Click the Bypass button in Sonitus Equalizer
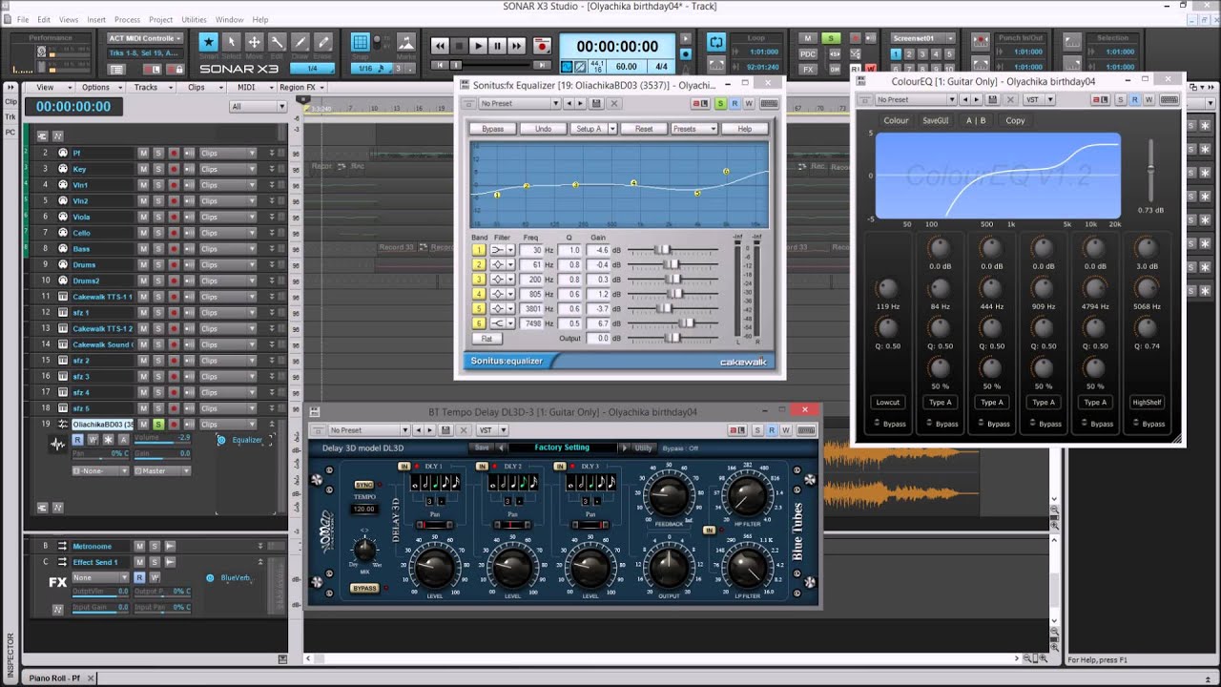Screen dimensions: 1221x687 [492, 129]
